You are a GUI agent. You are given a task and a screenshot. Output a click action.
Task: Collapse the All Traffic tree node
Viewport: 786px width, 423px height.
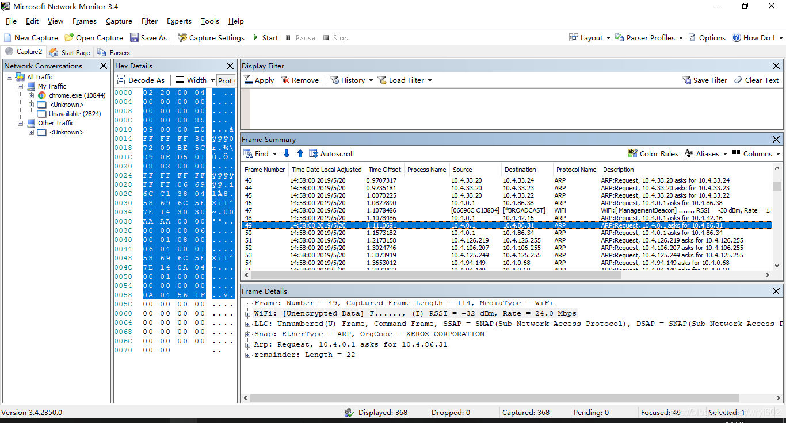[10, 77]
